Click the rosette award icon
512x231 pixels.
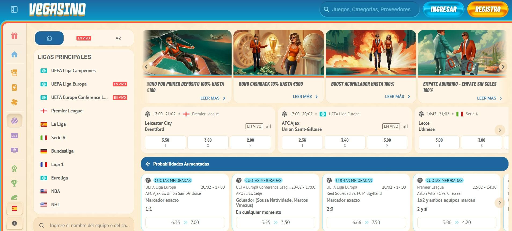(14, 168)
